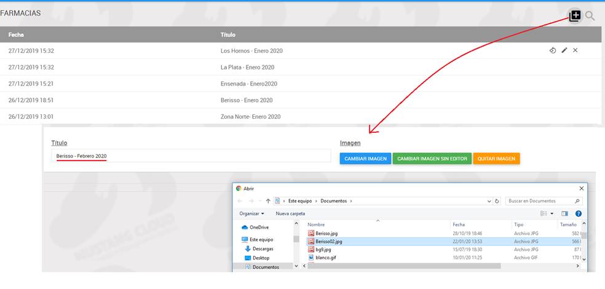Image resolution: width=605 pixels, height=289 pixels.
Task: Open the help icon in the file dialog
Action: pos(578,213)
